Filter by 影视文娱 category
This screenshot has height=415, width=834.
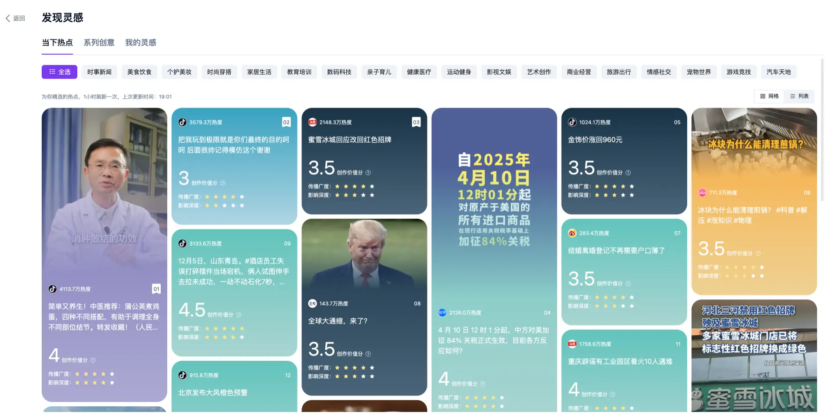[x=499, y=72]
